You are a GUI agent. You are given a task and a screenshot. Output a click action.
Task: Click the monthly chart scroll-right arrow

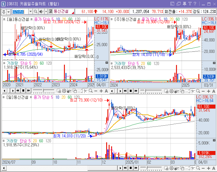click(x=13, y=91)
